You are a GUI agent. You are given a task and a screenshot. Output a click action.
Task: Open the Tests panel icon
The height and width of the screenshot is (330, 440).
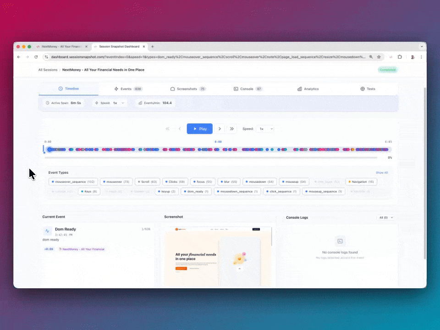click(362, 88)
